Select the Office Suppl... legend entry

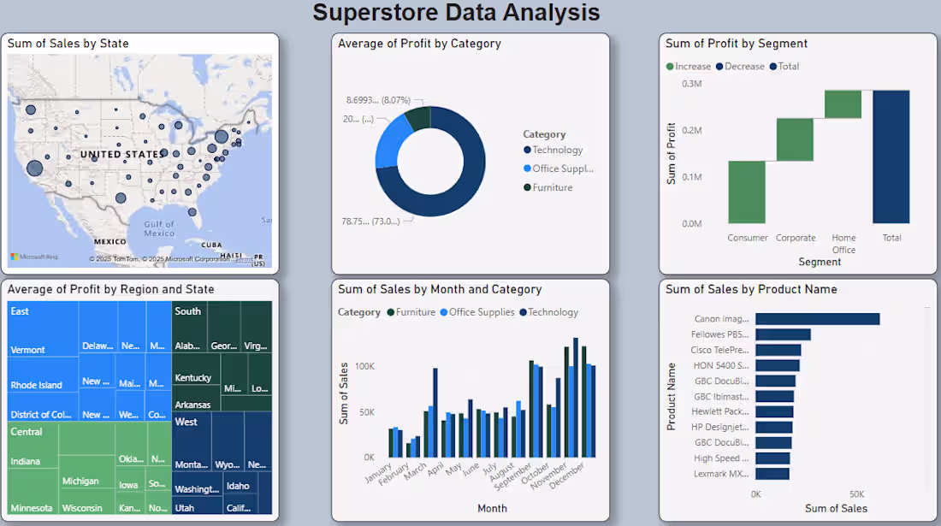pos(558,168)
